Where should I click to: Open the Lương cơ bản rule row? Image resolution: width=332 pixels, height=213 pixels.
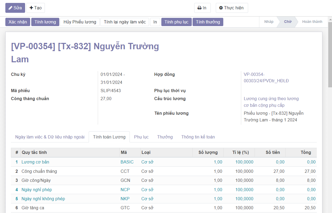point(35,162)
